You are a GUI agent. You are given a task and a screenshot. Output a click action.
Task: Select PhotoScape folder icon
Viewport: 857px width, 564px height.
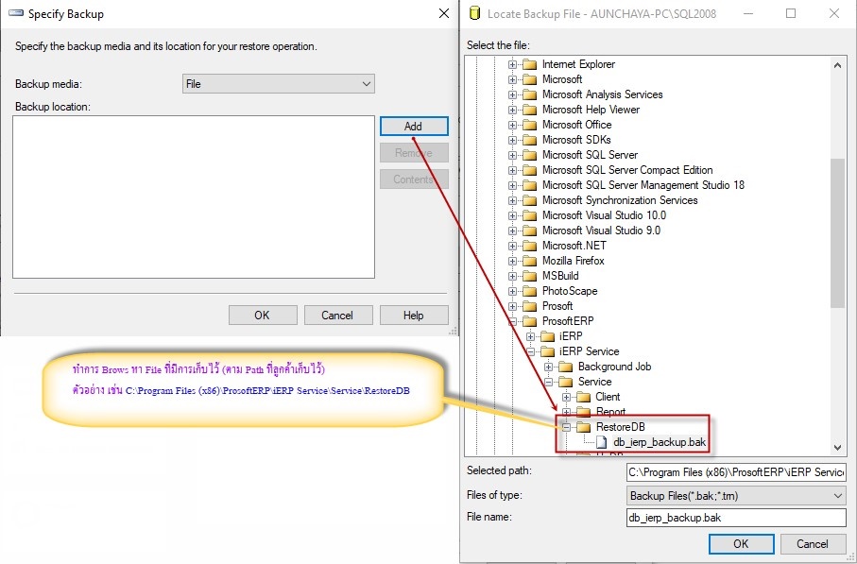coord(530,291)
